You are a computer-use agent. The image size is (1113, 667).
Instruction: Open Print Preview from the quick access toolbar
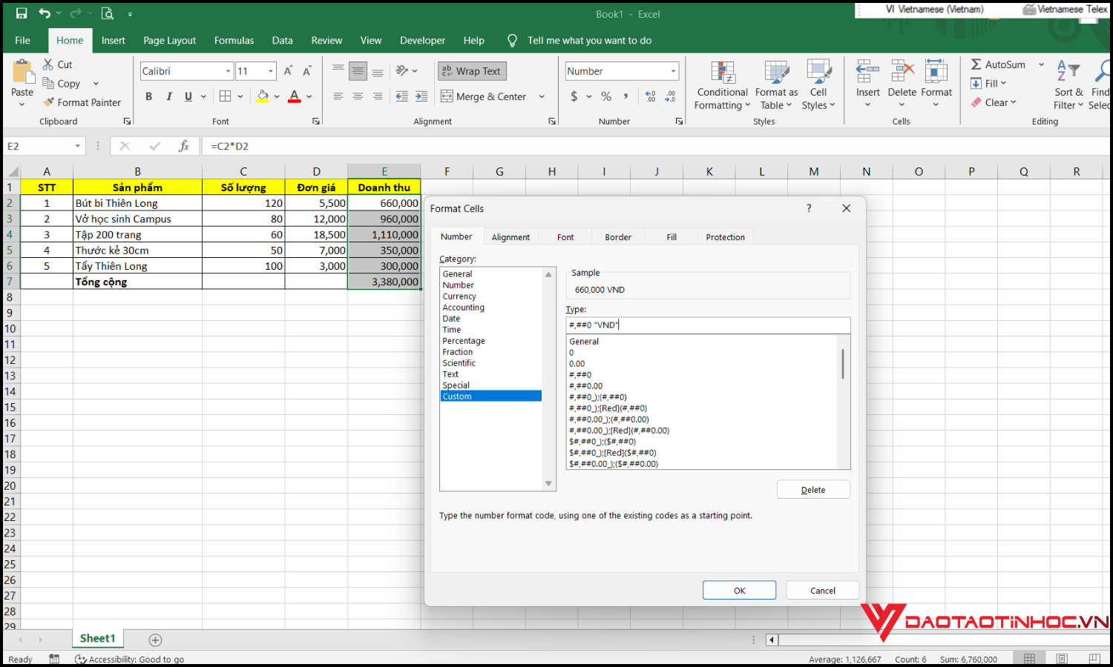click(108, 13)
